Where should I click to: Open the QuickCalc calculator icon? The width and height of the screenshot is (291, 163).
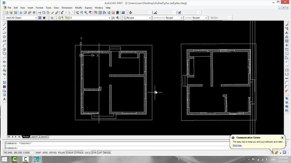(117, 13)
